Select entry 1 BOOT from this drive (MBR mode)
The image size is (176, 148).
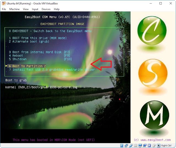[x=38, y=38]
